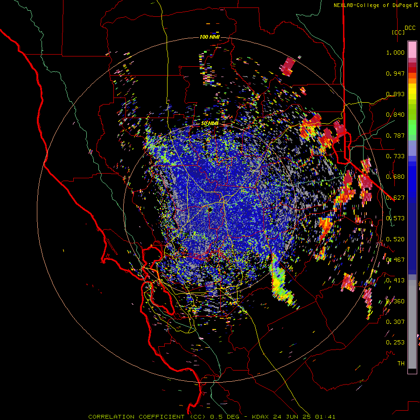Select the 0.413 scale value

click(395, 280)
